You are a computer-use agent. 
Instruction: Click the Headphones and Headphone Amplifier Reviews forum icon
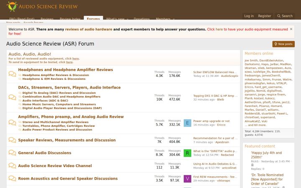[x=12, y=74]
